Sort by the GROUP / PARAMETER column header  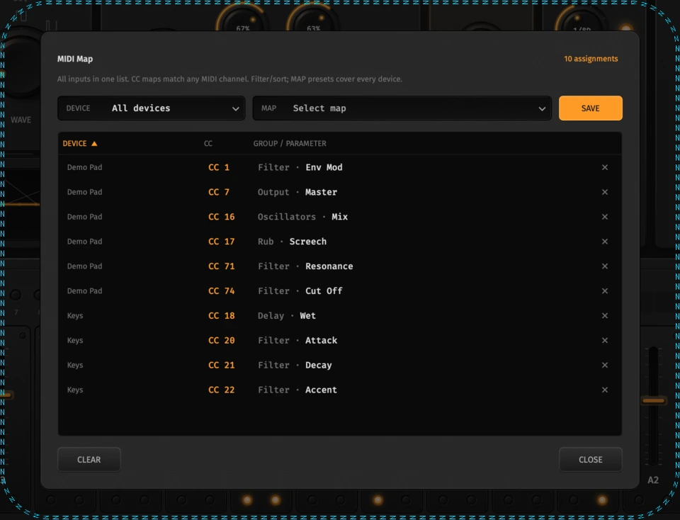(290, 144)
